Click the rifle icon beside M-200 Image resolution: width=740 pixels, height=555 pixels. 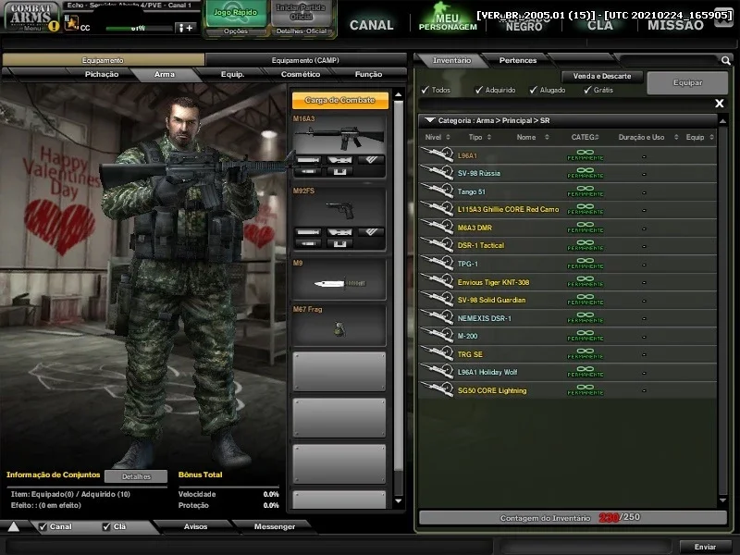pyautogui.click(x=437, y=336)
